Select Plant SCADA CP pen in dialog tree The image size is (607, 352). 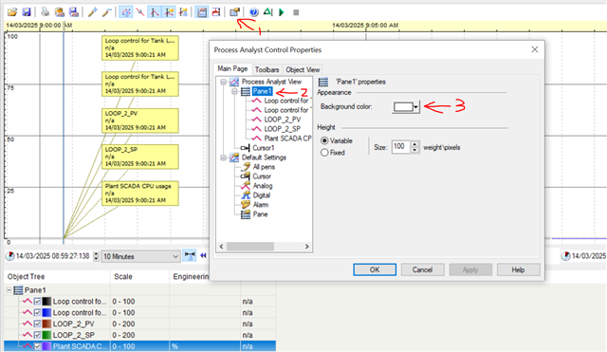(x=287, y=139)
